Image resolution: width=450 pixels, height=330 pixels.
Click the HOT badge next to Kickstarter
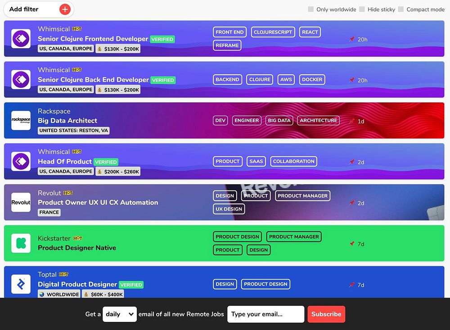[77, 238]
